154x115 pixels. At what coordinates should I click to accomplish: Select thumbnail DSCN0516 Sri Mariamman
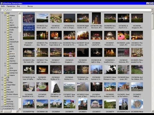point(56,87)
